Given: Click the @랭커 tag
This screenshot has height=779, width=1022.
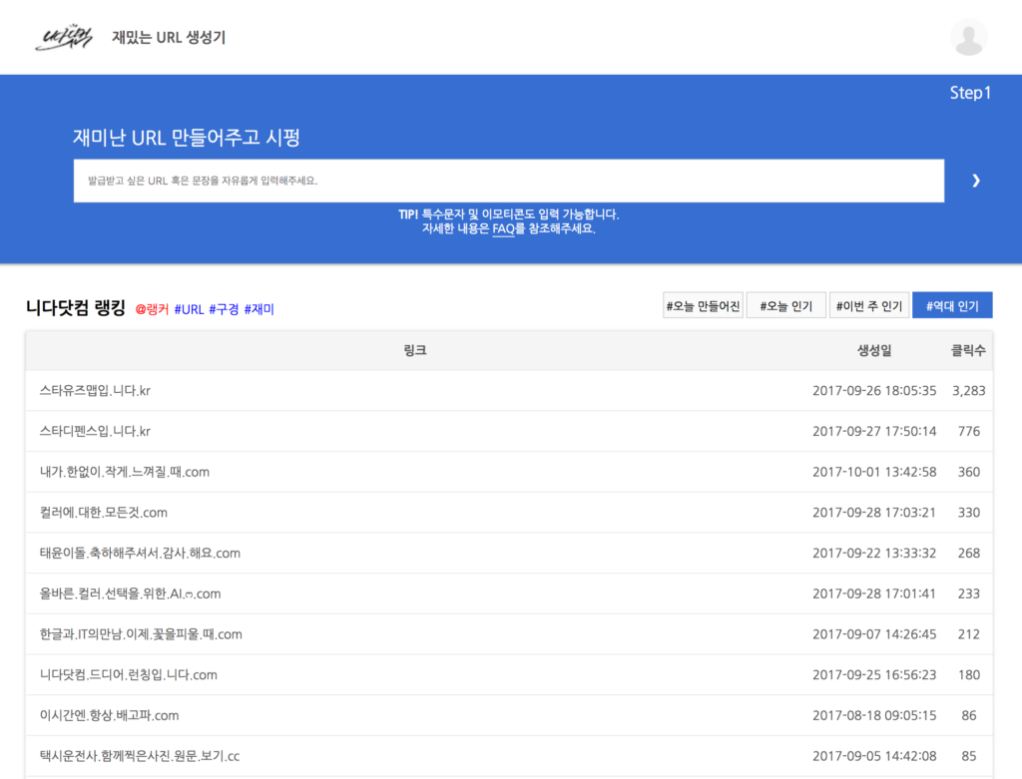Looking at the screenshot, I should [152, 309].
